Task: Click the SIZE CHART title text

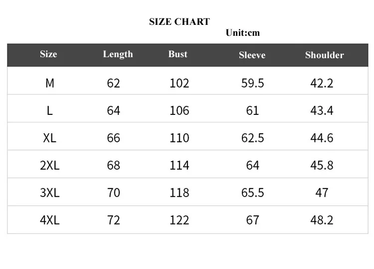Action: tap(180, 21)
